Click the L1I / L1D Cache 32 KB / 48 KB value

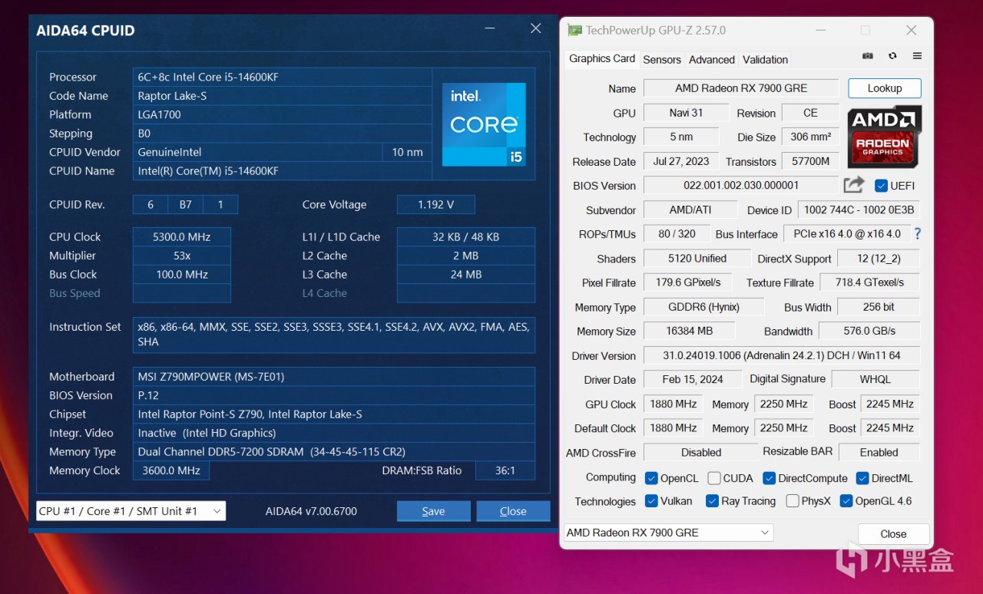pyautogui.click(x=465, y=237)
